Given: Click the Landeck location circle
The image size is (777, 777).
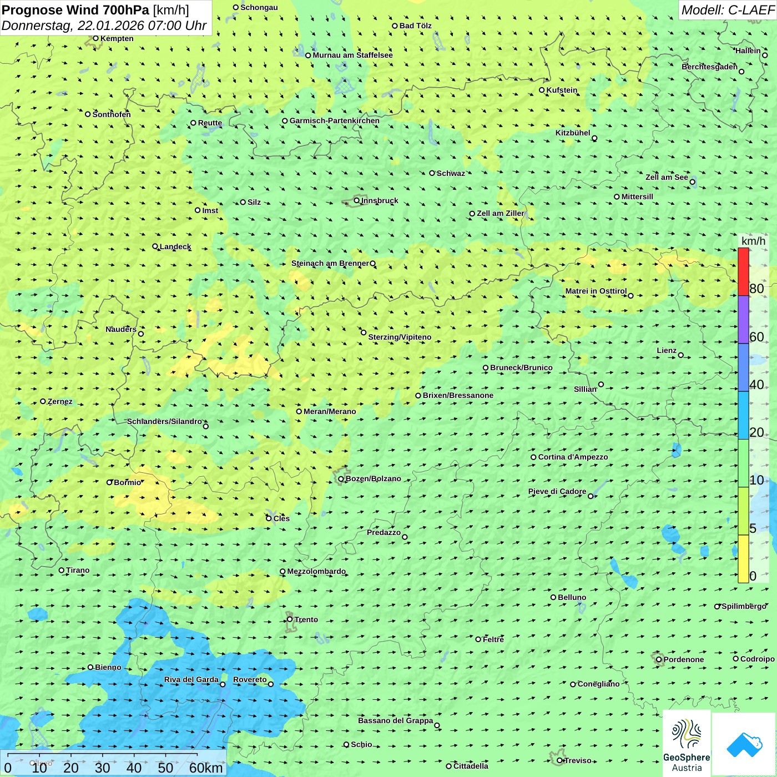Looking at the screenshot, I should (x=155, y=246).
